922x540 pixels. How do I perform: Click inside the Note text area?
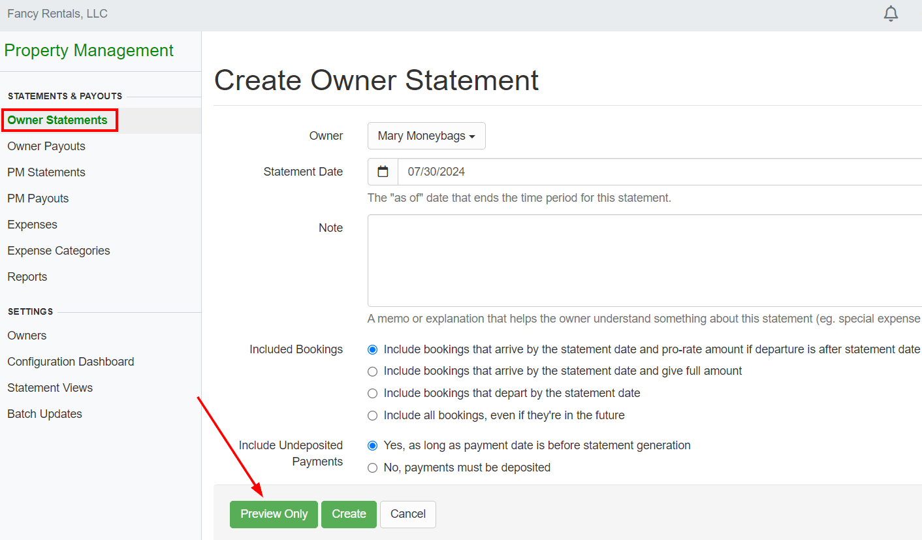(644, 261)
